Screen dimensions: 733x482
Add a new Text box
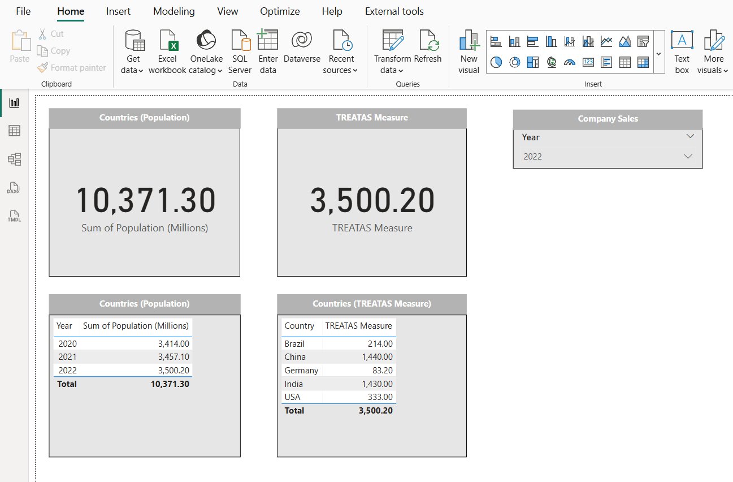pos(682,51)
